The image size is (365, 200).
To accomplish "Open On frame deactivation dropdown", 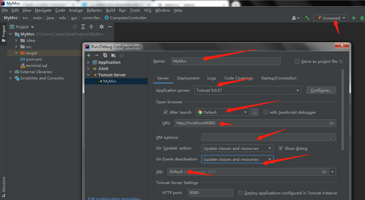I will click(238, 159).
